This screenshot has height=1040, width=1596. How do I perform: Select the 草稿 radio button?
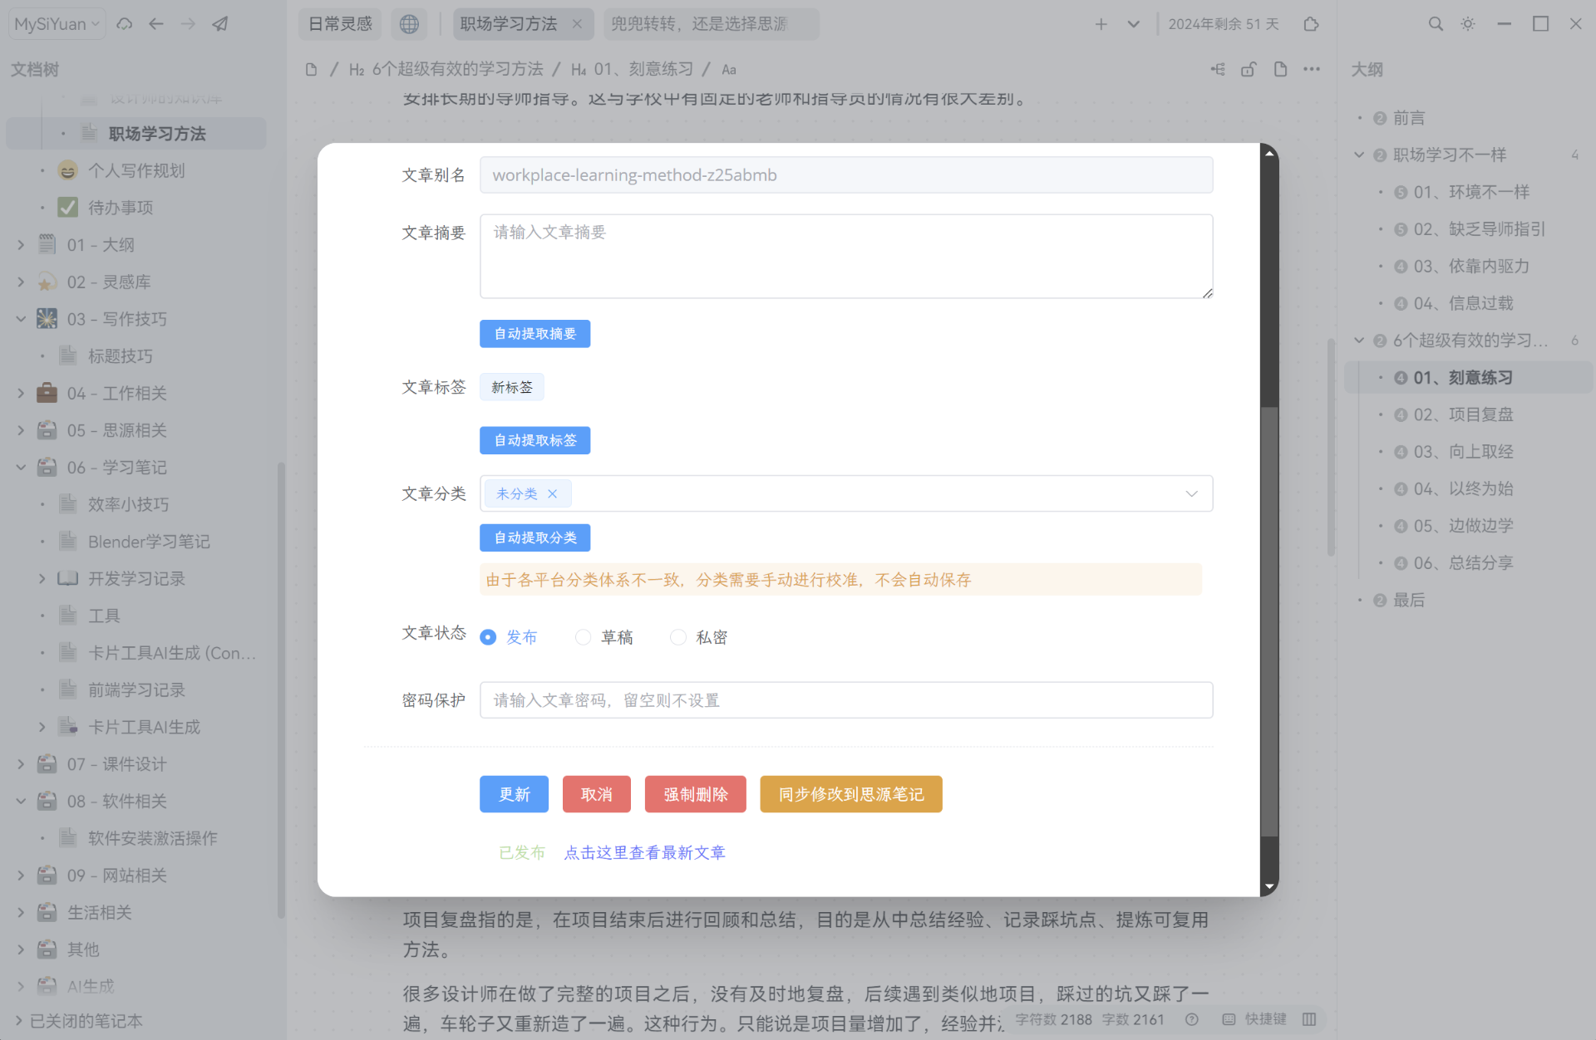[x=582, y=637]
